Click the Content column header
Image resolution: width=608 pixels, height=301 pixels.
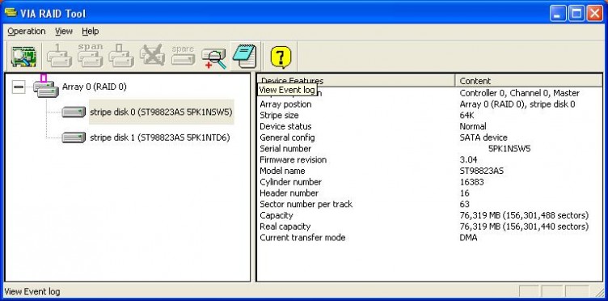pyautogui.click(x=529, y=81)
